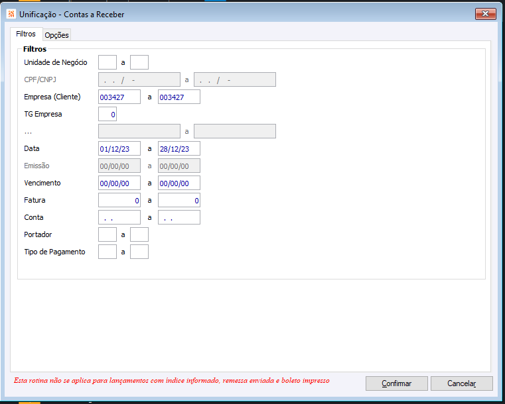Select the ending Fatura number field
This screenshot has width=505, height=404.
pyautogui.click(x=179, y=200)
